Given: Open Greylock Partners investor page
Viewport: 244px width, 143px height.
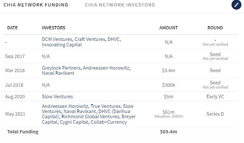Looking at the screenshot, I should (x=60, y=68).
